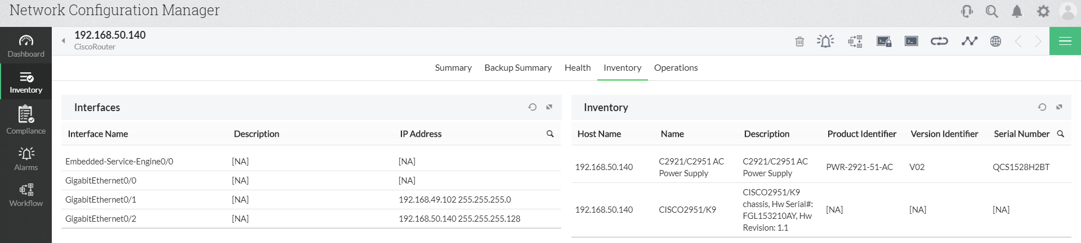The image size is (1081, 243).
Task: Open the user profile avatar
Action: (x=1067, y=11)
